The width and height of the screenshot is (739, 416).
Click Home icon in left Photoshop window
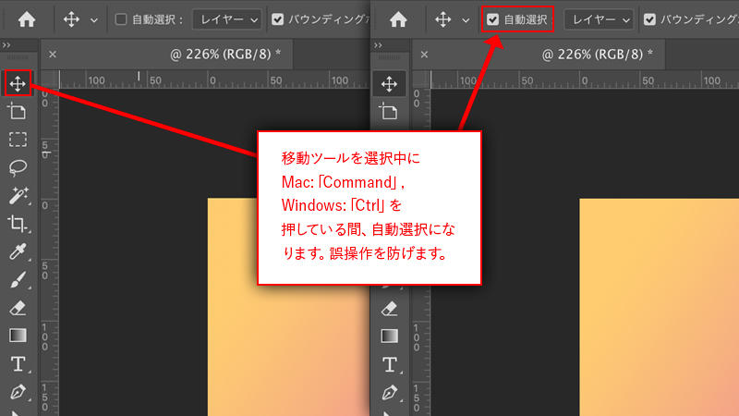click(x=27, y=19)
